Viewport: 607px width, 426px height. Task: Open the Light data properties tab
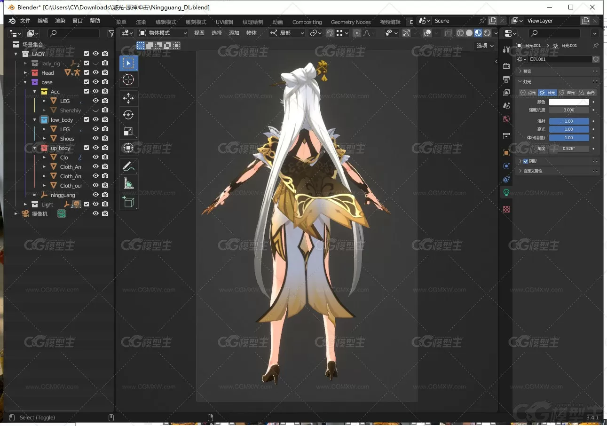pos(506,192)
